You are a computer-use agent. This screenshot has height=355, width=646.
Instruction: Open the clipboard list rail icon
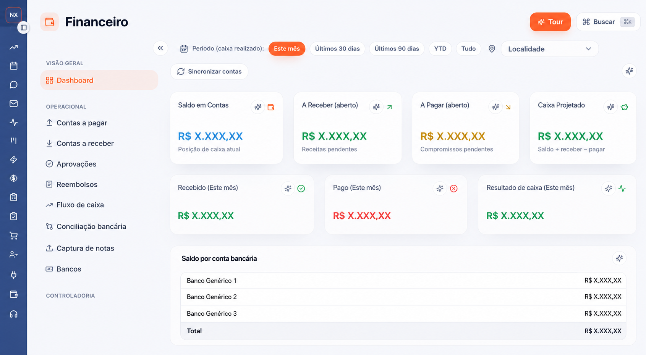click(x=14, y=197)
